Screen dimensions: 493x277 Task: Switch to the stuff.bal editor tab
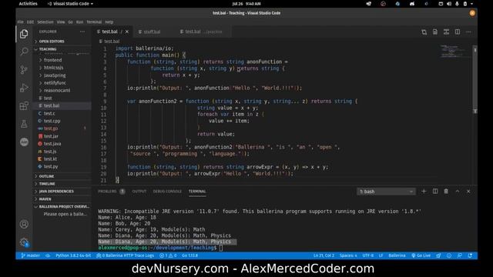pos(153,32)
